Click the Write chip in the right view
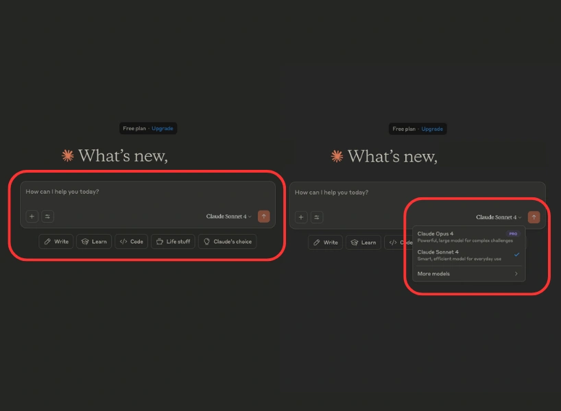 click(326, 242)
